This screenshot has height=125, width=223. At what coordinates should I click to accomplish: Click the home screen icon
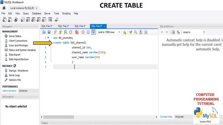pyautogui.click(x=4, y=8)
